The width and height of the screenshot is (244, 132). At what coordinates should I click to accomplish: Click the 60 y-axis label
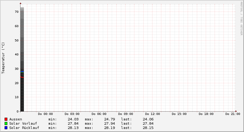point(17,26)
